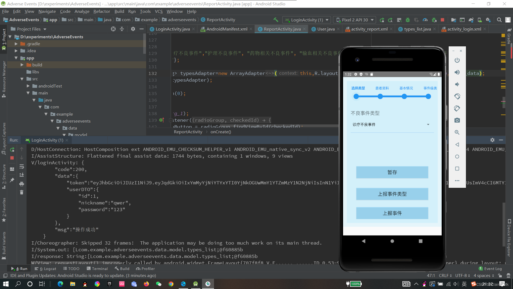This screenshot has width=513, height=289.
Task: Click the emulator home navigation button
Action: pyautogui.click(x=392, y=241)
